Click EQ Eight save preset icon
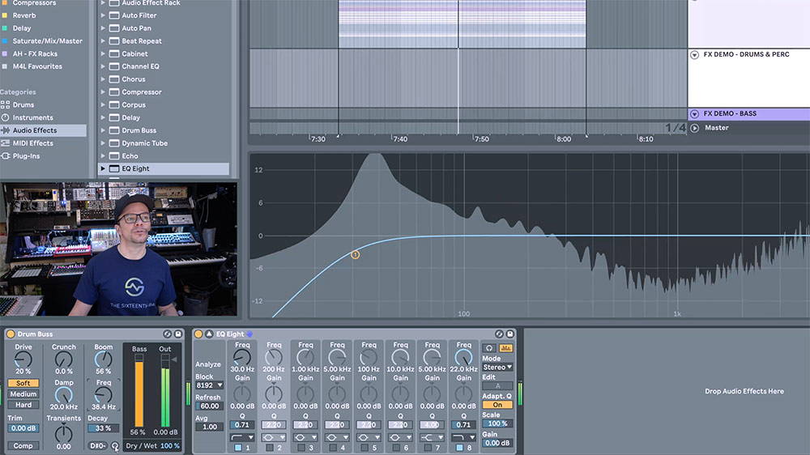The height and width of the screenshot is (455, 810). point(509,334)
